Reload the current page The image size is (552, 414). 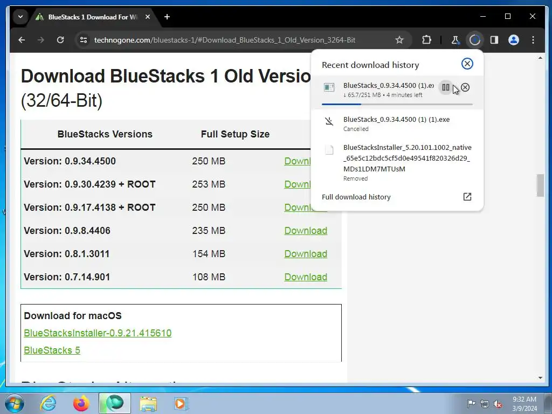pyautogui.click(x=60, y=40)
